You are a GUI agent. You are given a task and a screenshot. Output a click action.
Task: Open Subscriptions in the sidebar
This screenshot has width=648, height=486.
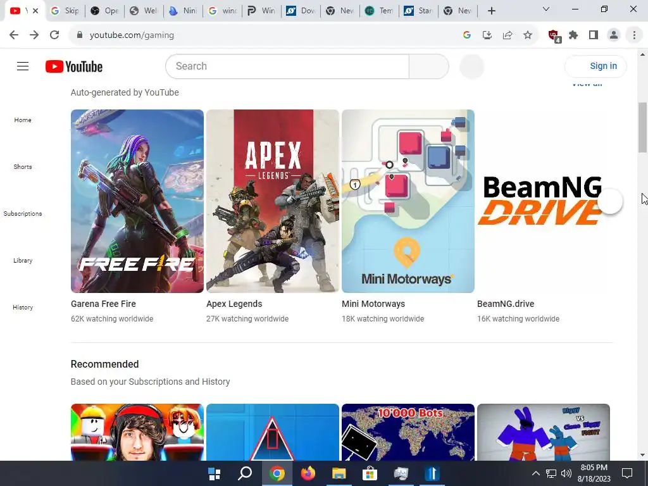click(x=23, y=214)
